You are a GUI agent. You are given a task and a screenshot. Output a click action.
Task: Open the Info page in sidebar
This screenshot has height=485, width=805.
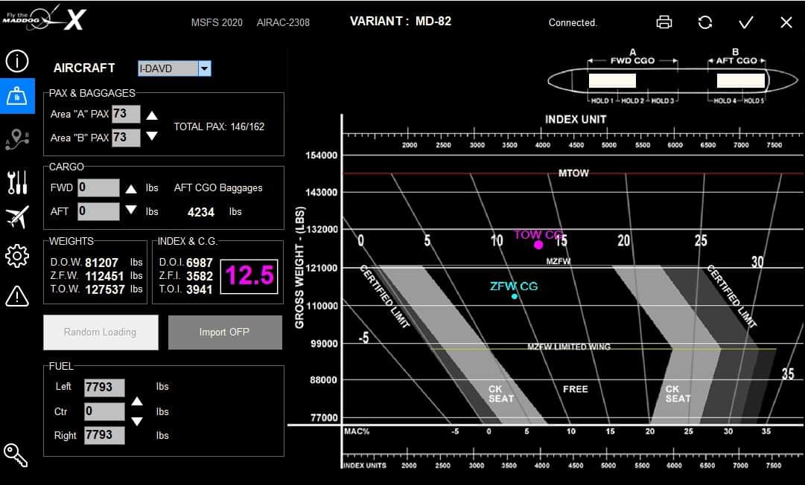pos(16,60)
